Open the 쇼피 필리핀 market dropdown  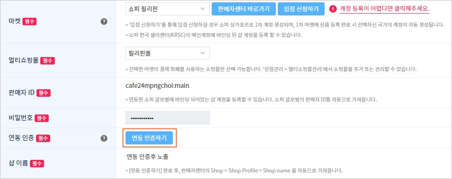[x=168, y=9]
